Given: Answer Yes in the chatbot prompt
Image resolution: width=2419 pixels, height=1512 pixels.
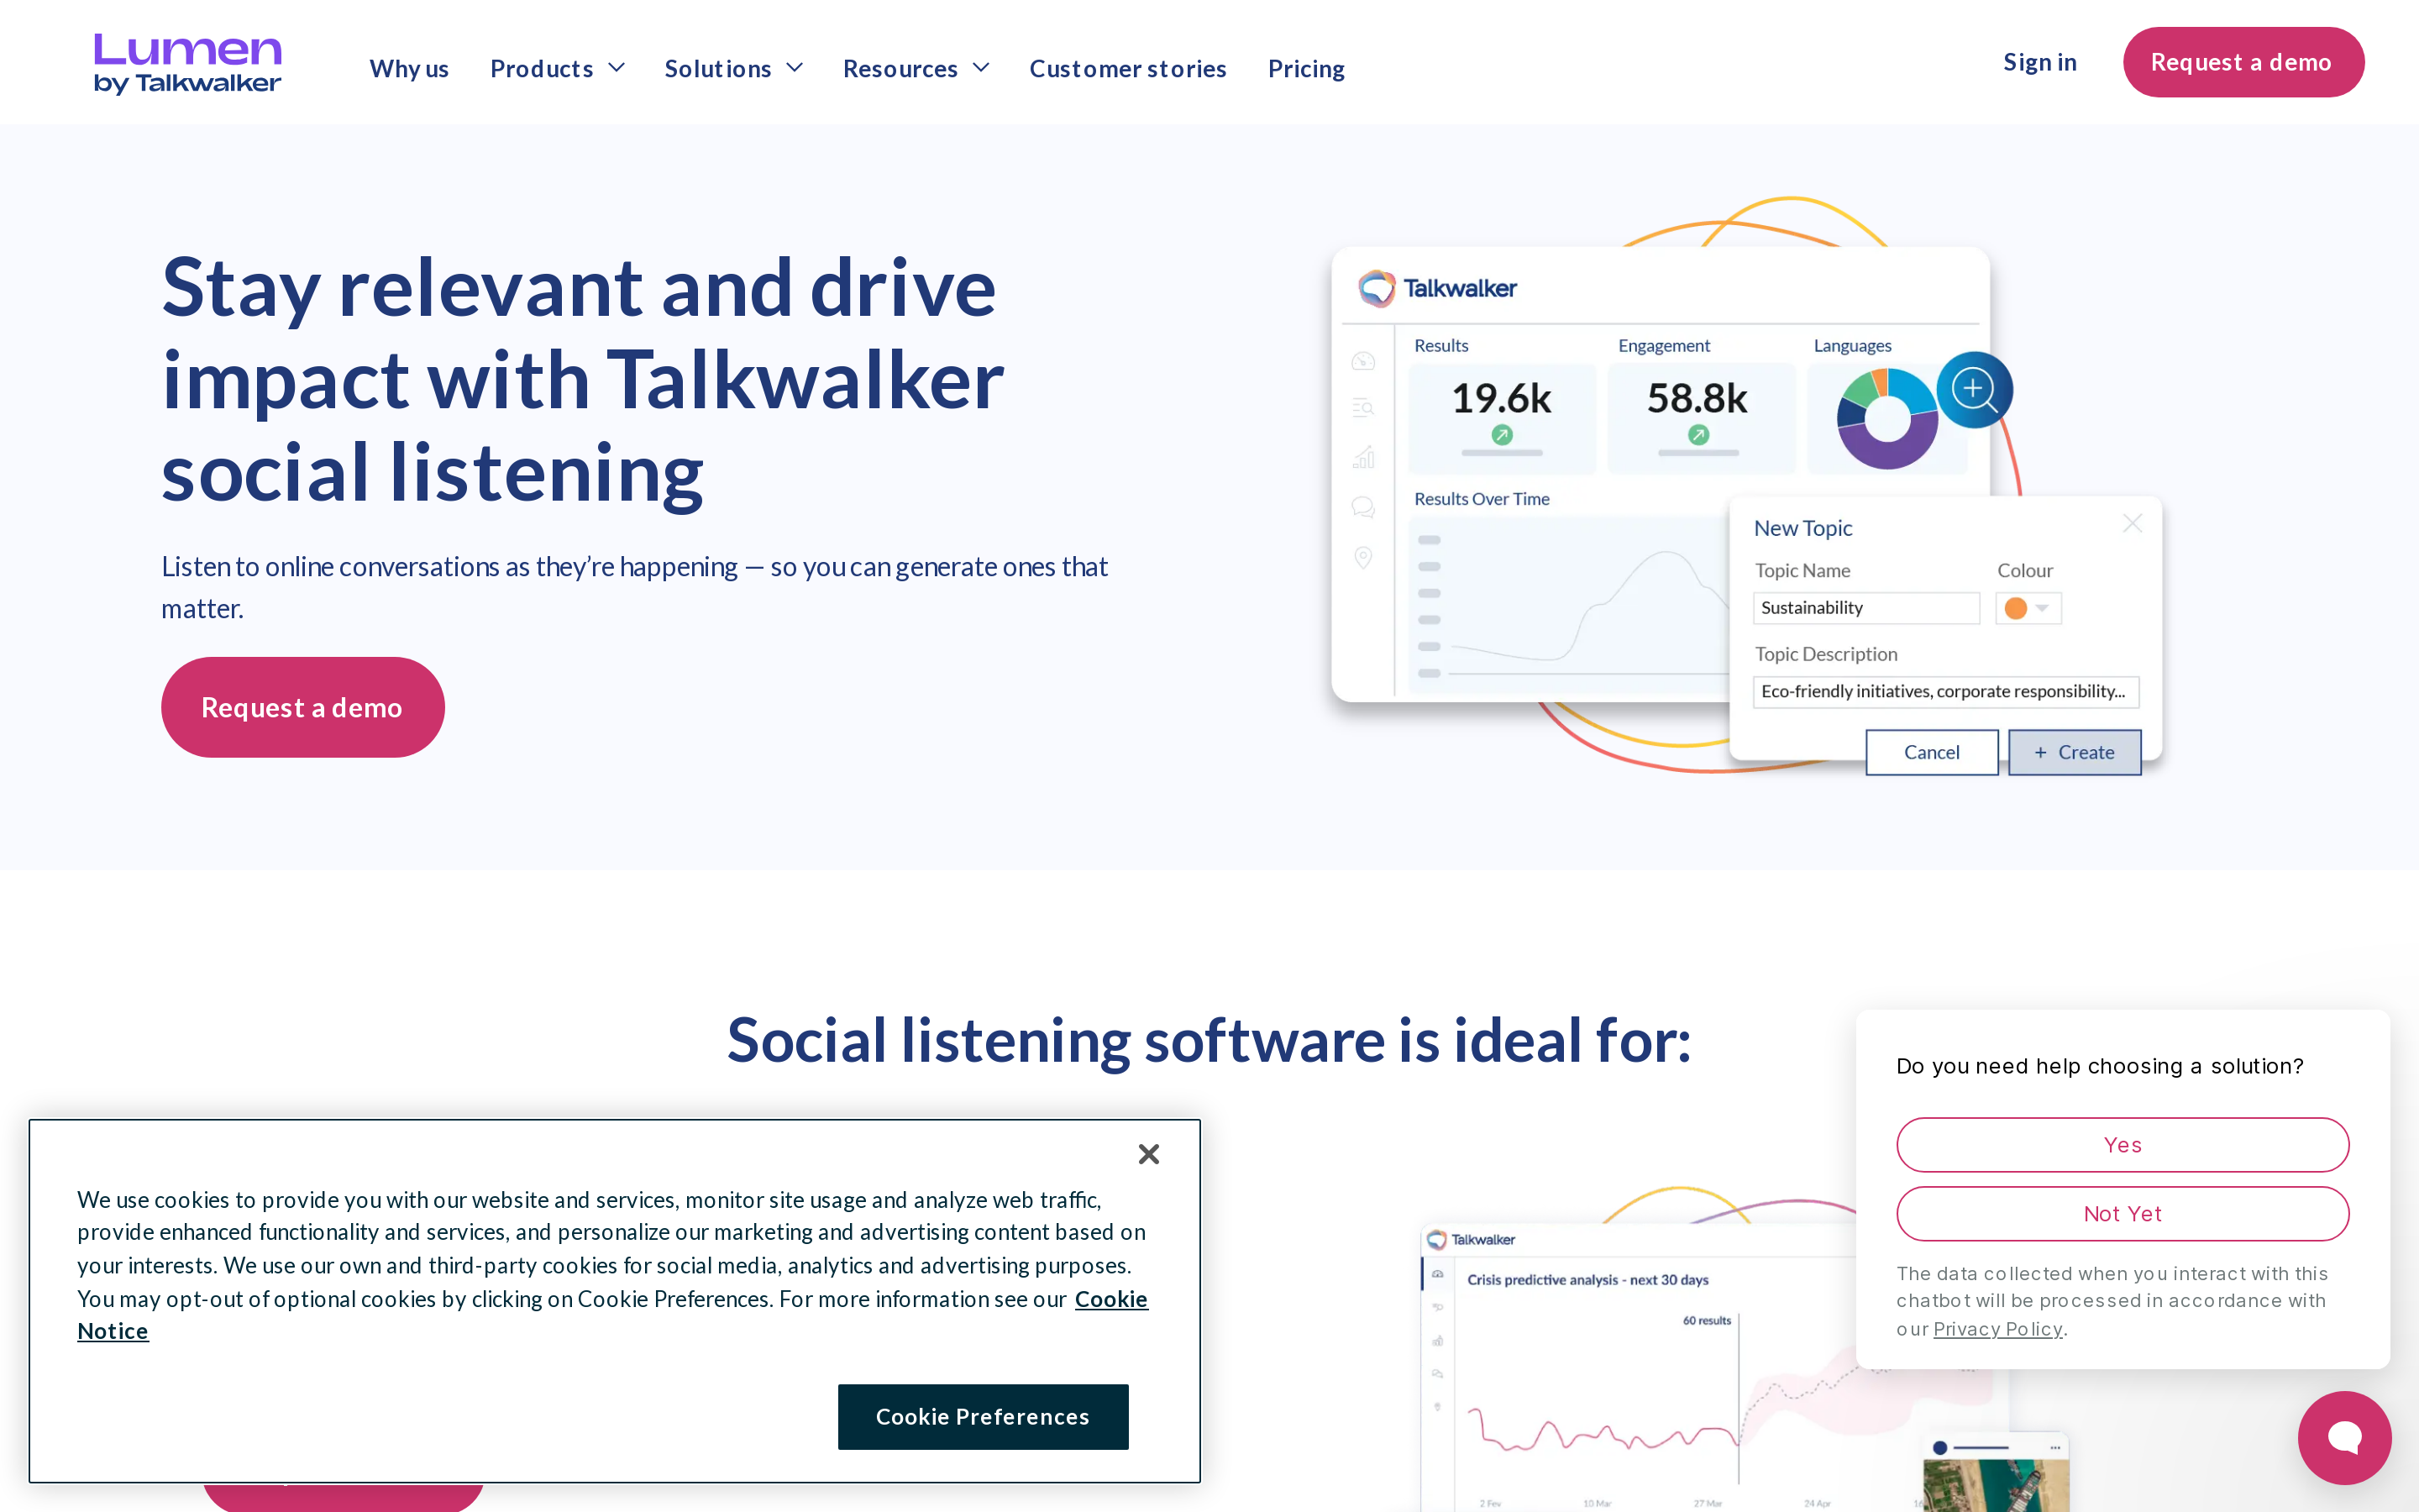Looking at the screenshot, I should [2123, 1144].
